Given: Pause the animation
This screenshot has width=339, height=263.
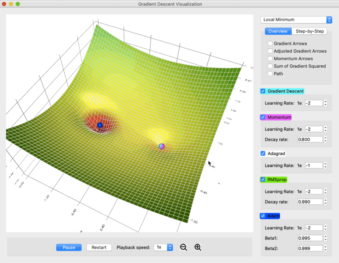Looking at the screenshot, I should click(69, 247).
